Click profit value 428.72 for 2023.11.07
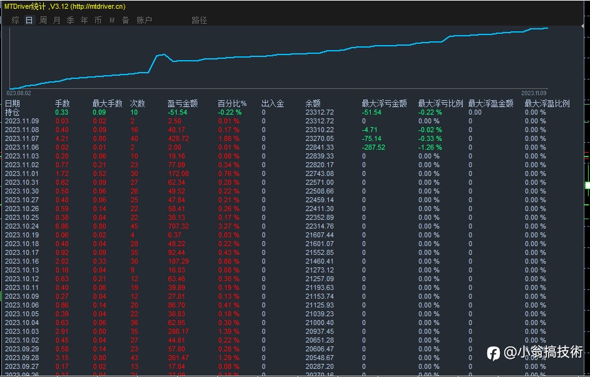Screen dimensions: 590x377 point(179,138)
